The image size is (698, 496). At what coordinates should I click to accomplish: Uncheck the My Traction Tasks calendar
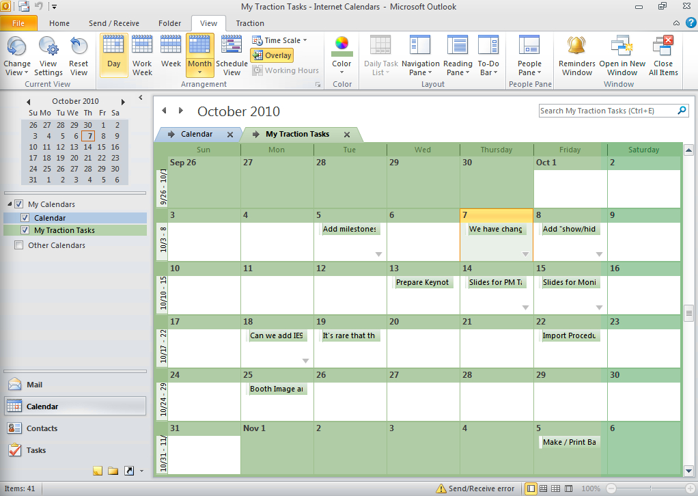[25, 231]
